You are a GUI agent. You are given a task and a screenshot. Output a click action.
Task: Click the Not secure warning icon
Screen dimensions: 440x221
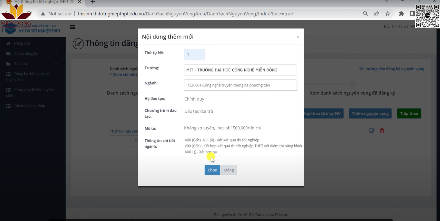click(x=43, y=14)
